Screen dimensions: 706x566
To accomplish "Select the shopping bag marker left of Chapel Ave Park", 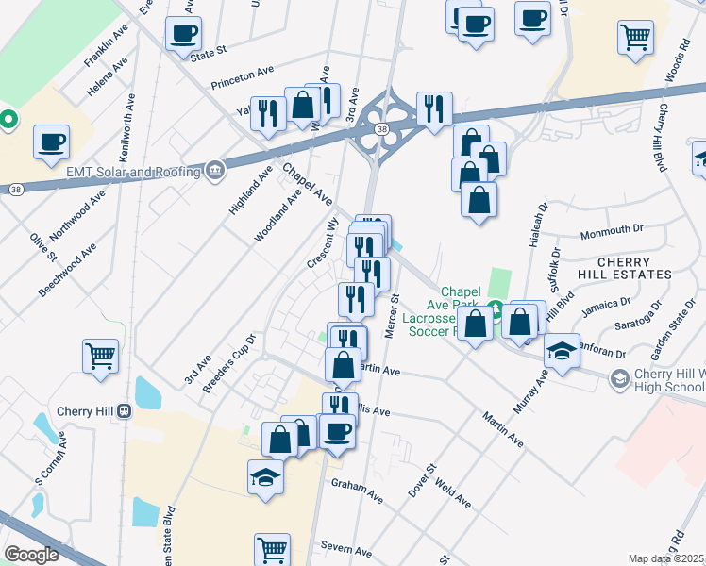I will tap(475, 326).
